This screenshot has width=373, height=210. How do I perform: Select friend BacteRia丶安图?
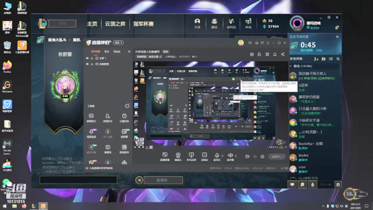click(x=315, y=146)
